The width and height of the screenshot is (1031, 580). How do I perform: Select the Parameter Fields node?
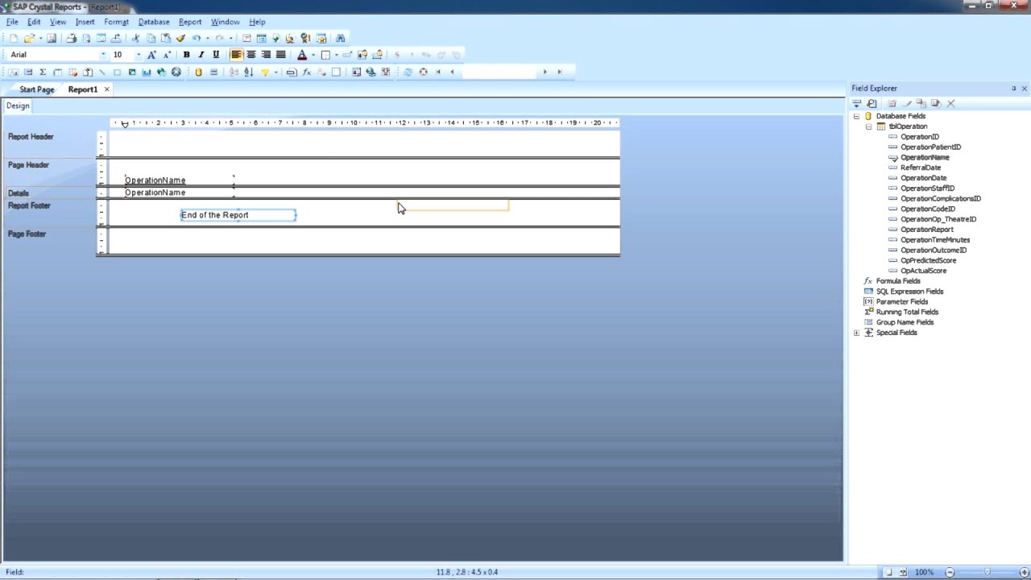coord(901,301)
